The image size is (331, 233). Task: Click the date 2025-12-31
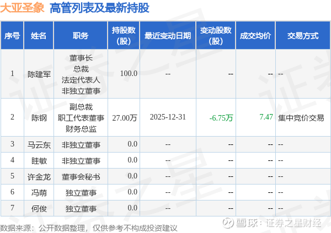click(x=168, y=117)
